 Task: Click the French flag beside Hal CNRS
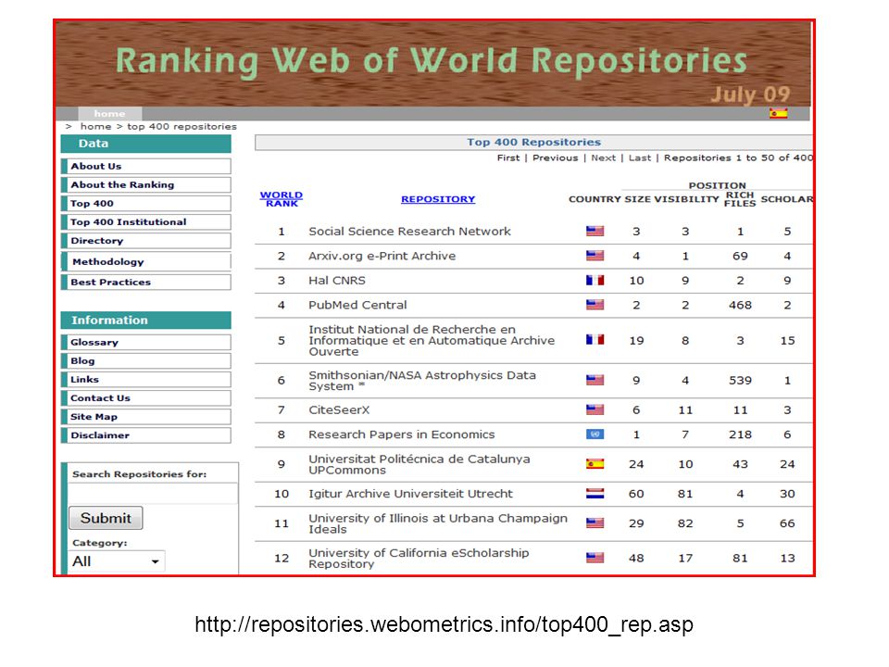[595, 280]
